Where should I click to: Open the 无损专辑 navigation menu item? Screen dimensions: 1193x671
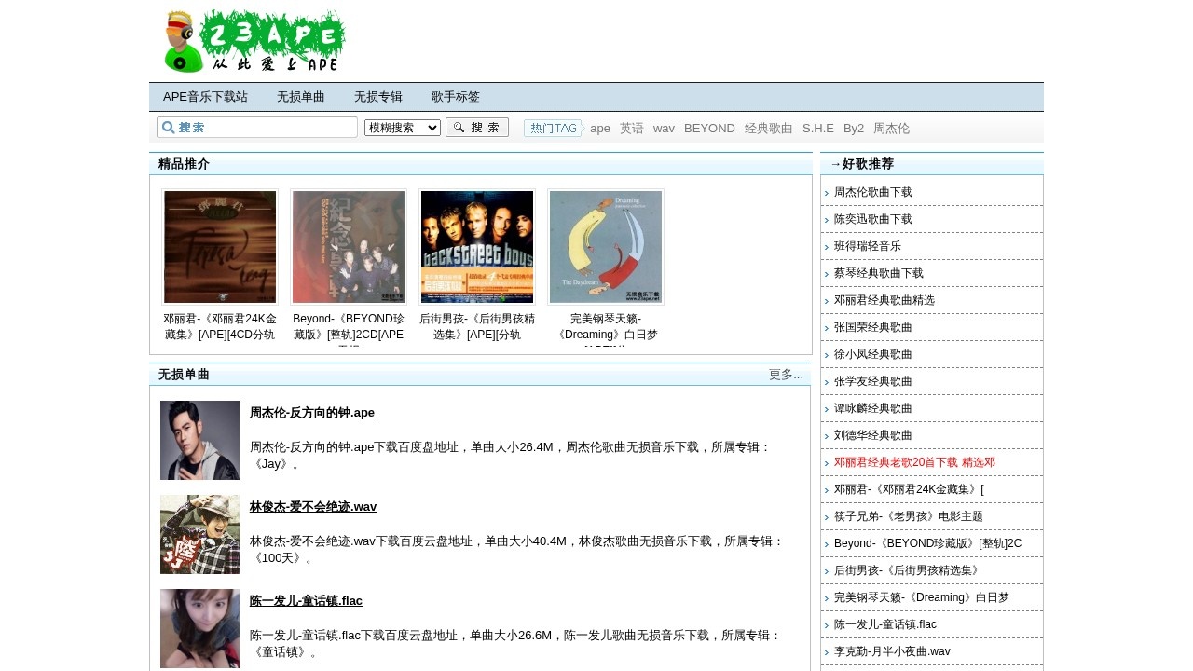pos(378,97)
